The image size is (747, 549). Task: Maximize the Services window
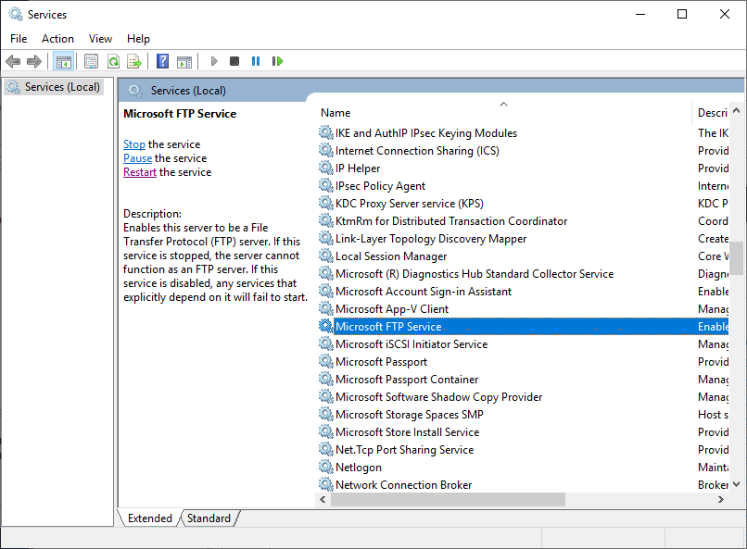click(682, 14)
